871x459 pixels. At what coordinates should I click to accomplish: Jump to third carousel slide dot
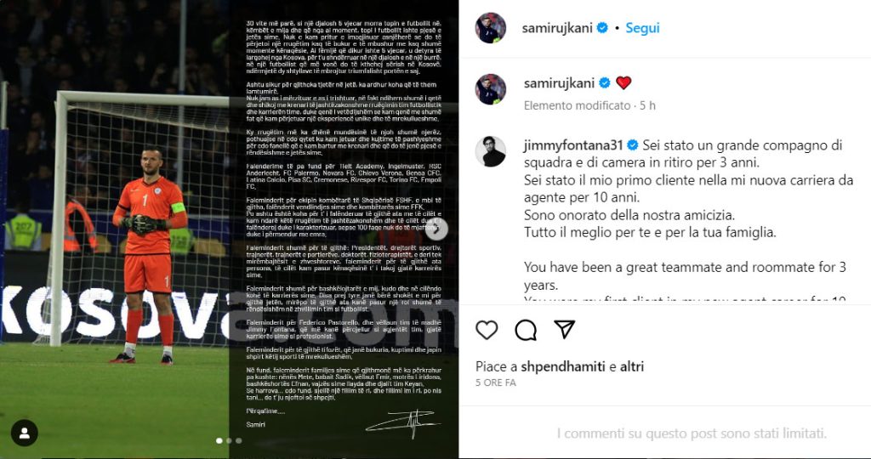pyautogui.click(x=239, y=440)
